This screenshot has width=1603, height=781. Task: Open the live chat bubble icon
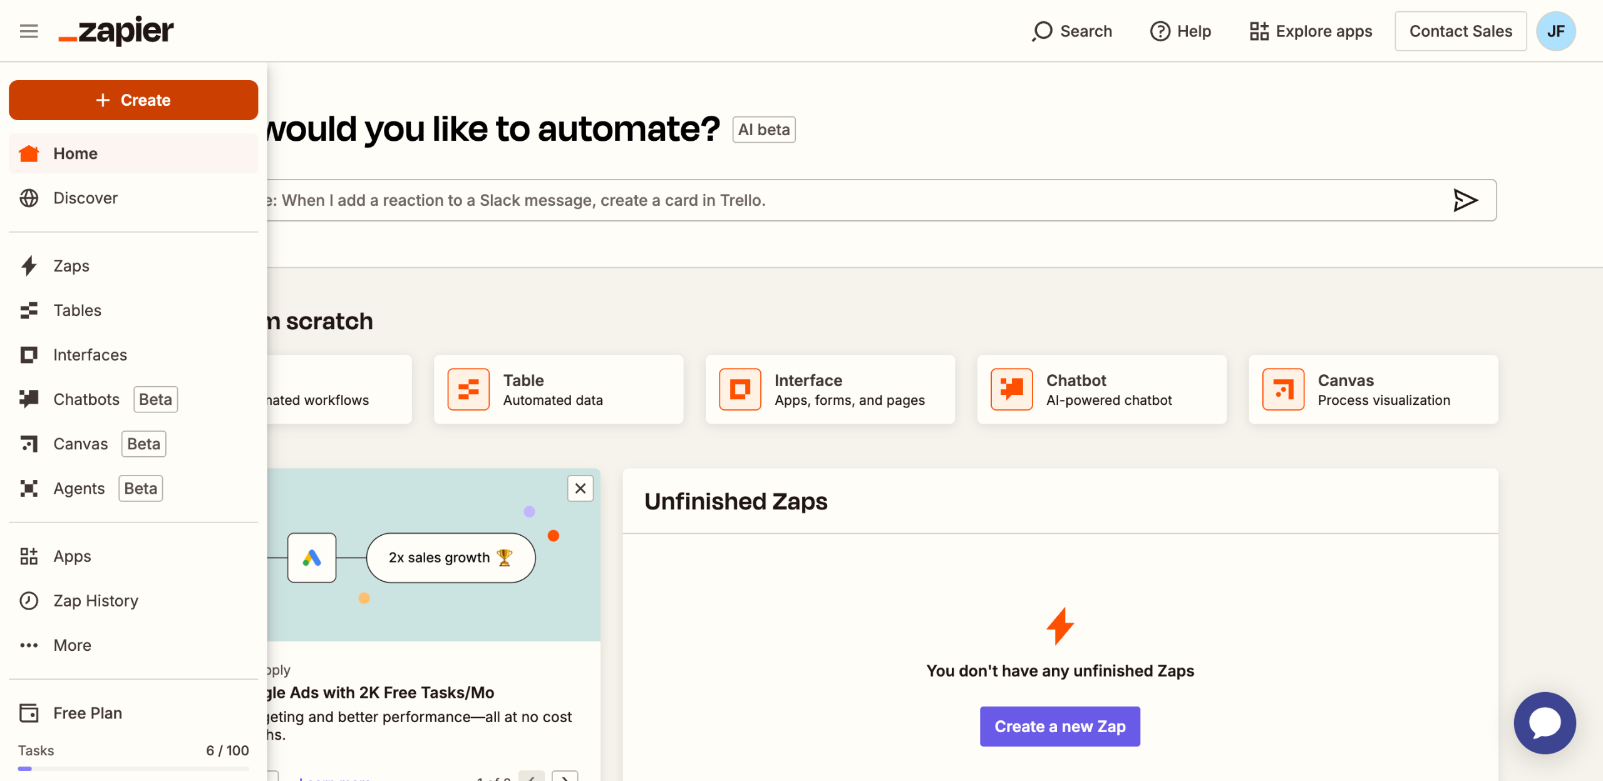[1544, 723]
